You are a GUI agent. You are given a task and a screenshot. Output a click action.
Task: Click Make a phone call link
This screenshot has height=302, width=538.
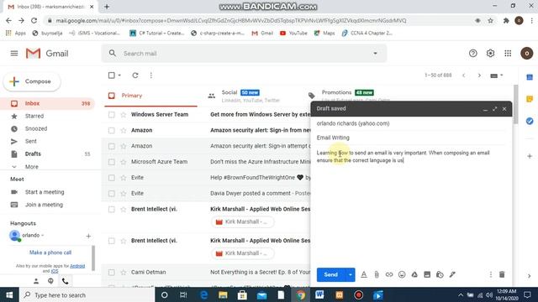pyautogui.click(x=50, y=253)
